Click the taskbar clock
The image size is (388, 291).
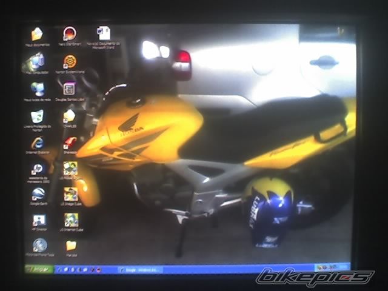pyautogui.click(x=344, y=267)
